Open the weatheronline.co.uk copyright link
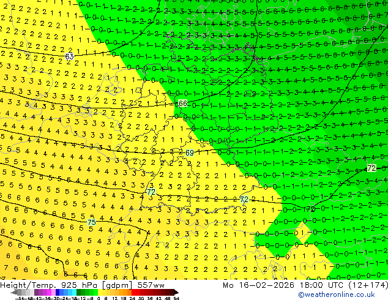This screenshot has height=300, width=388. pyautogui.click(x=337, y=294)
